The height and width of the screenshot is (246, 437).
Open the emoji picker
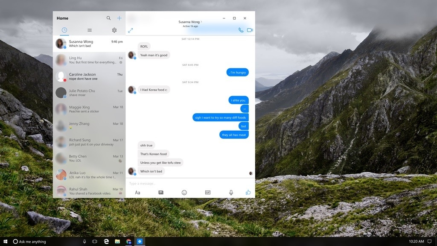pyautogui.click(x=184, y=193)
